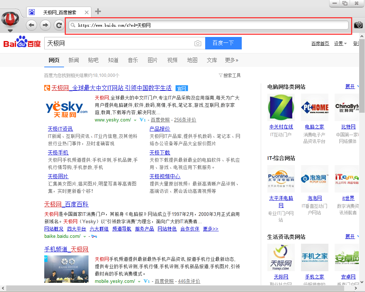This screenshot has width=365, height=292.
Task: Reload the page with refresh icon
Action: click(59, 25)
